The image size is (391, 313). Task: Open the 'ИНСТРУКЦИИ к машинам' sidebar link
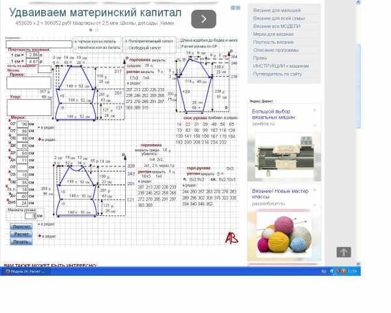281,66
